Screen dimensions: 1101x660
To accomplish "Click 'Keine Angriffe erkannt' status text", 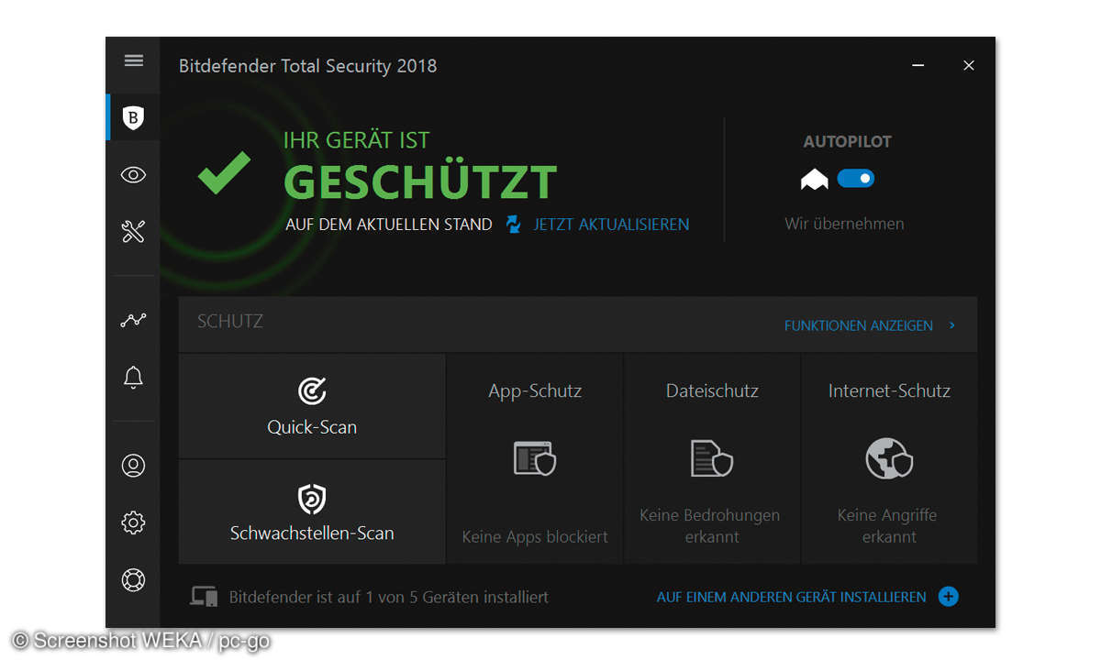I will (x=887, y=526).
